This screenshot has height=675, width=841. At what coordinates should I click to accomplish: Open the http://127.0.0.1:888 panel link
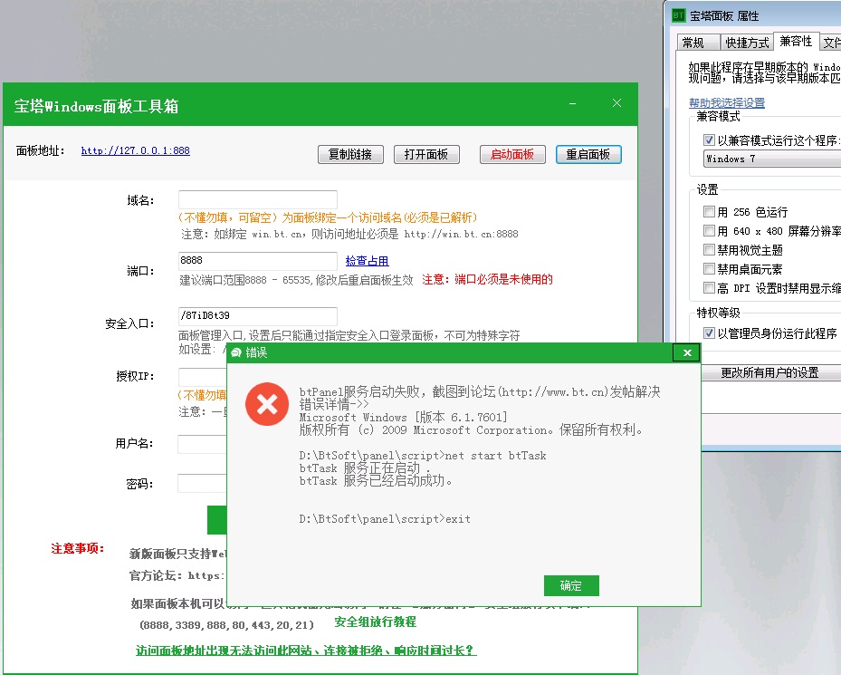pyautogui.click(x=135, y=151)
